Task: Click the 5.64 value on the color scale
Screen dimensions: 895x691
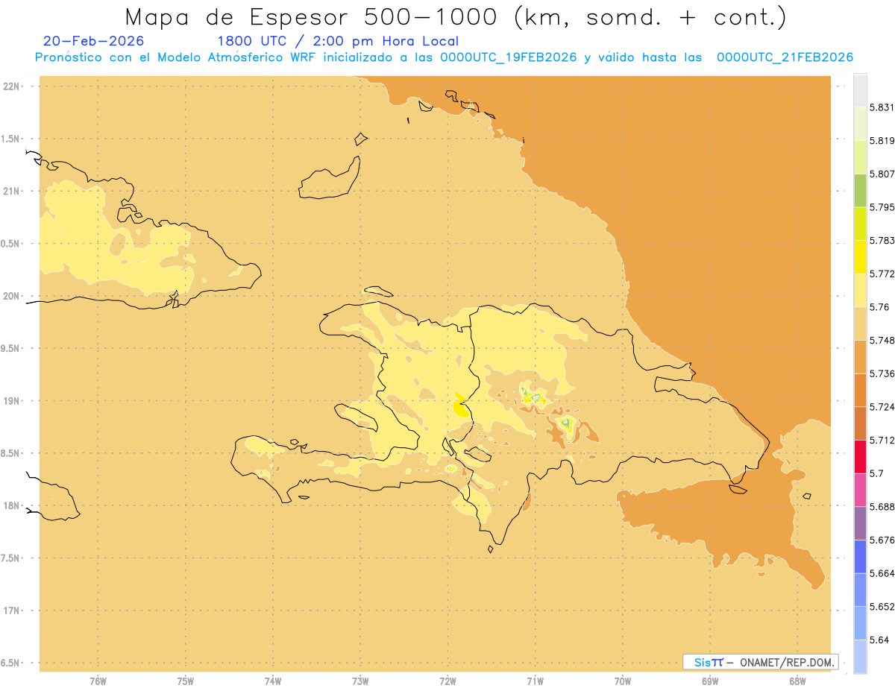Action: [x=879, y=640]
